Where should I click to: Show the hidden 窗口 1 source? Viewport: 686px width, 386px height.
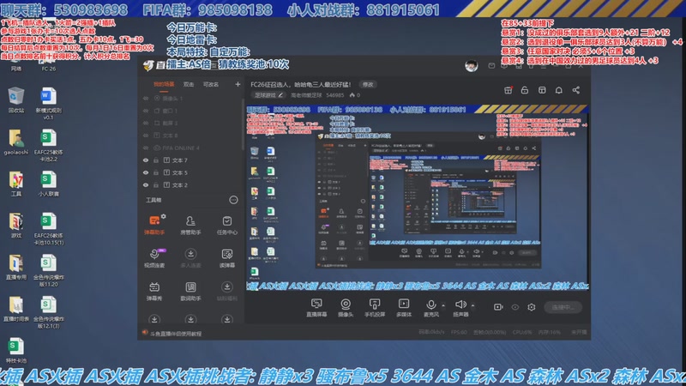(x=146, y=111)
